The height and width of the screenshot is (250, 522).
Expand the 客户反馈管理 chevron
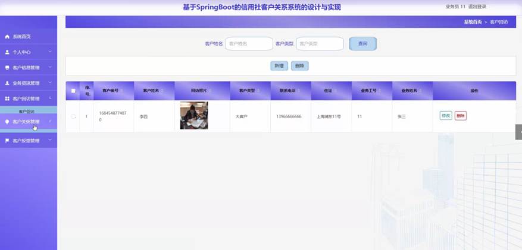(50, 140)
